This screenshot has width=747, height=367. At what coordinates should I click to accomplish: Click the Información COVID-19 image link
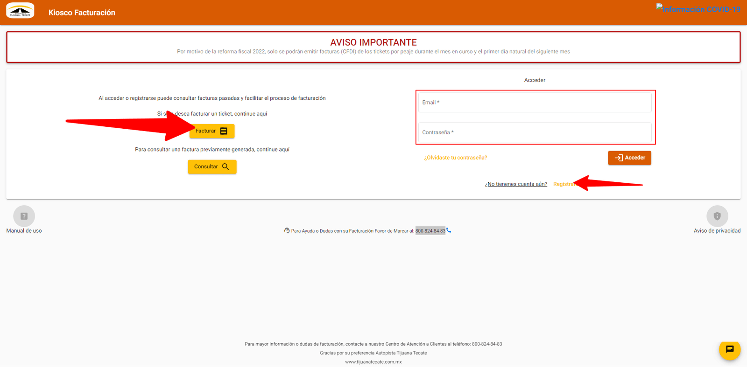tap(698, 9)
